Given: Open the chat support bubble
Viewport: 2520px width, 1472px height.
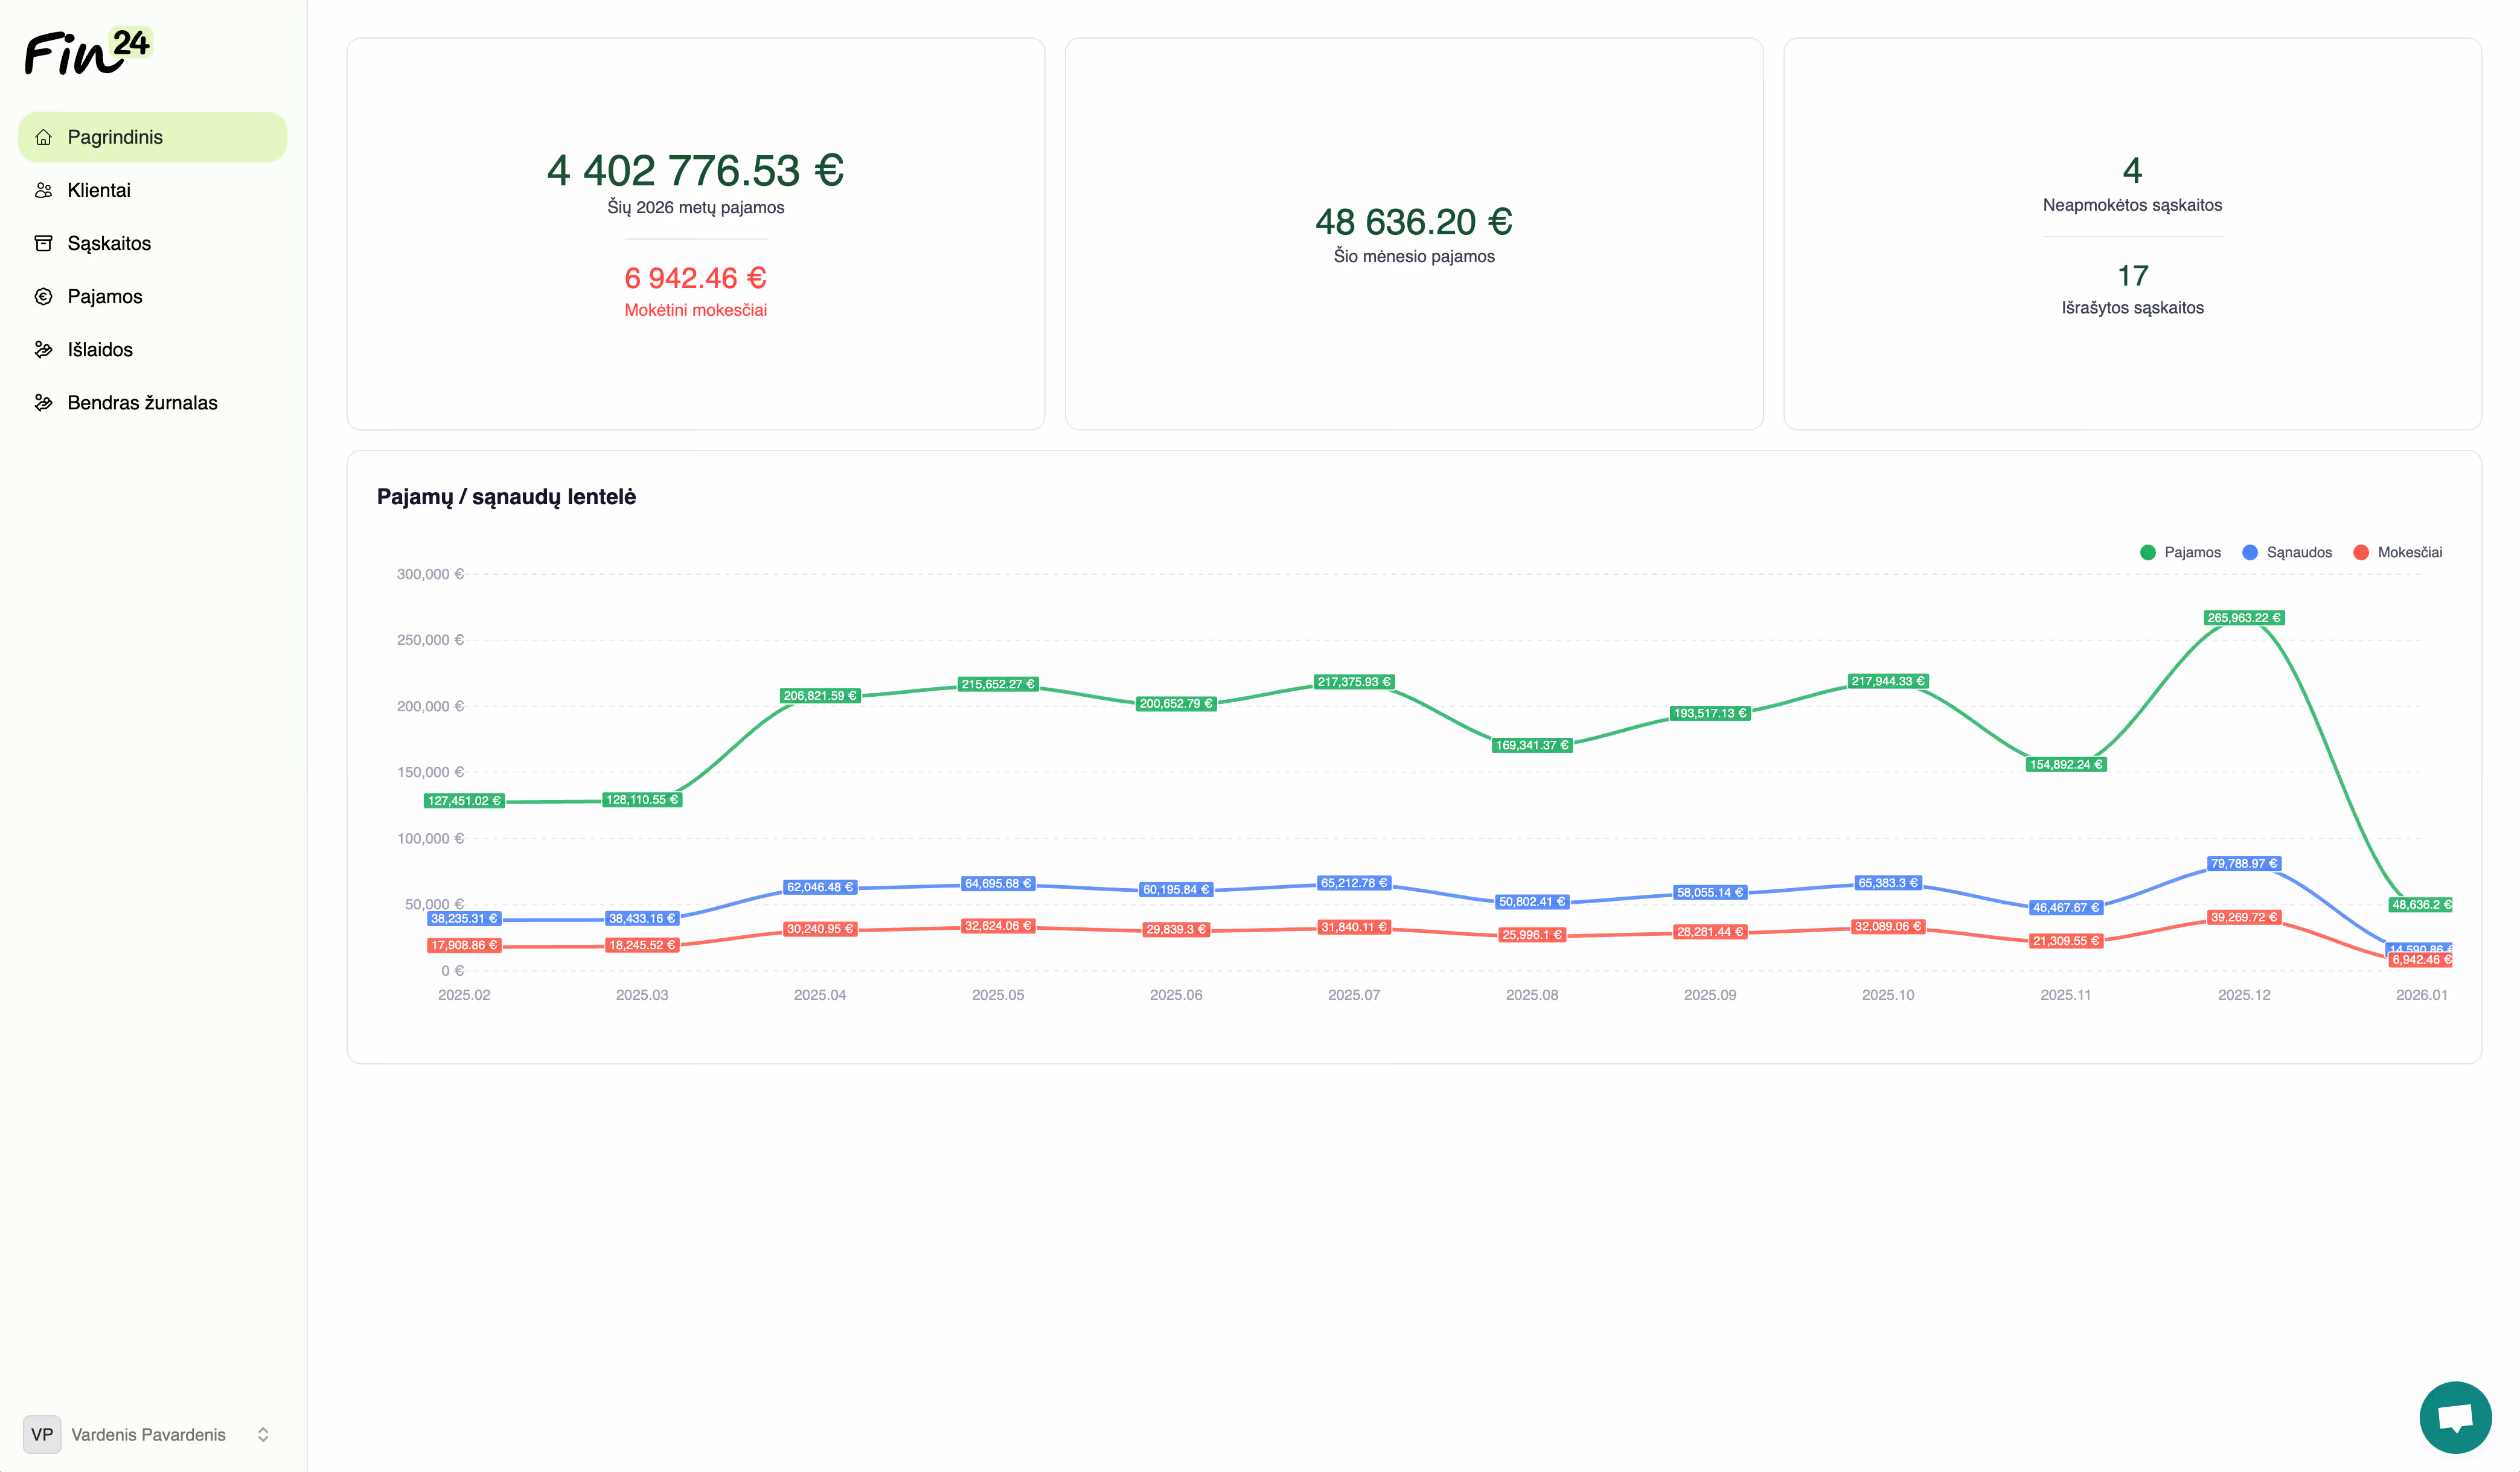Looking at the screenshot, I should point(2455,1417).
